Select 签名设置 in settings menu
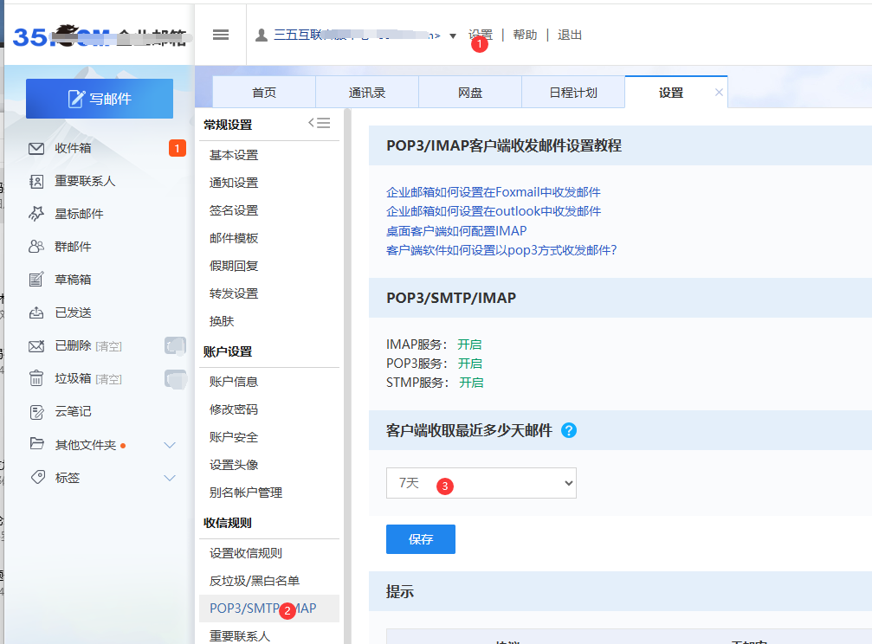The image size is (872, 644). pyautogui.click(x=234, y=210)
